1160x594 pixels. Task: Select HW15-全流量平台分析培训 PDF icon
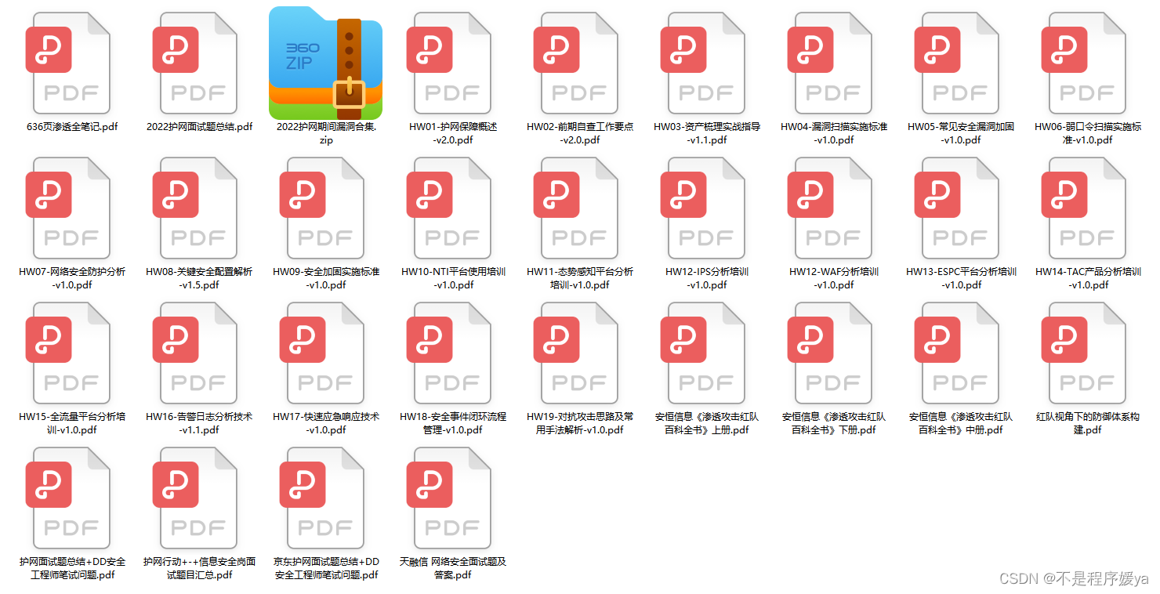point(67,353)
